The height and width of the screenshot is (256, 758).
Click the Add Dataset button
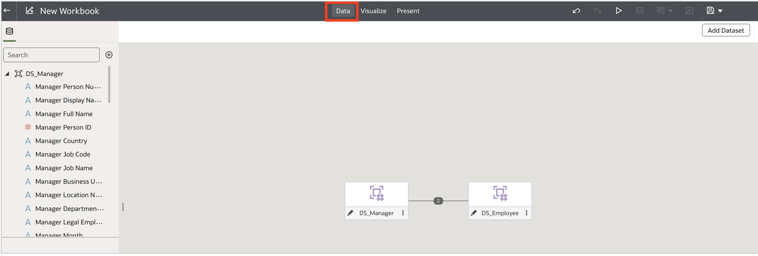[726, 30]
